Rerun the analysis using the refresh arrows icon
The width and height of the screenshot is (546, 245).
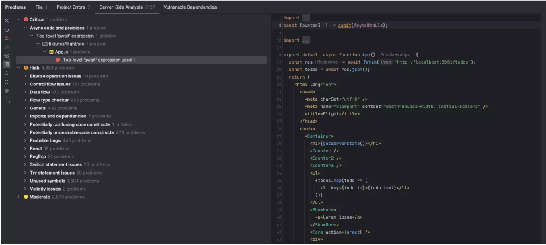click(x=7, y=30)
